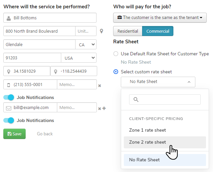Switch to the Residential customer type
The width and height of the screenshot is (213, 172).
[128, 31]
